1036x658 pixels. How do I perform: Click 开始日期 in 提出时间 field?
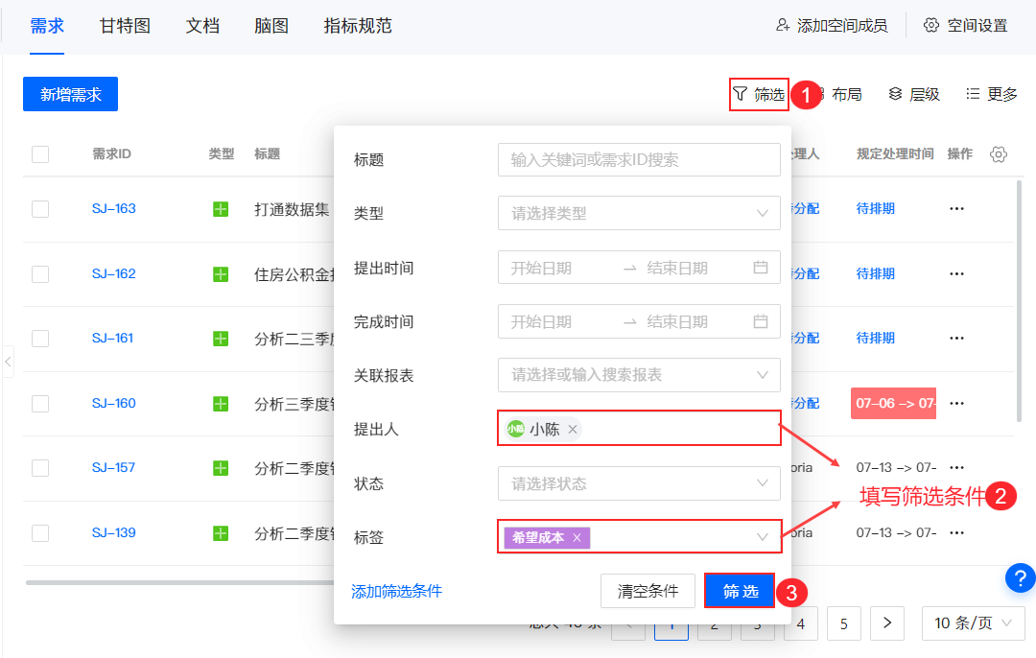[541, 268]
